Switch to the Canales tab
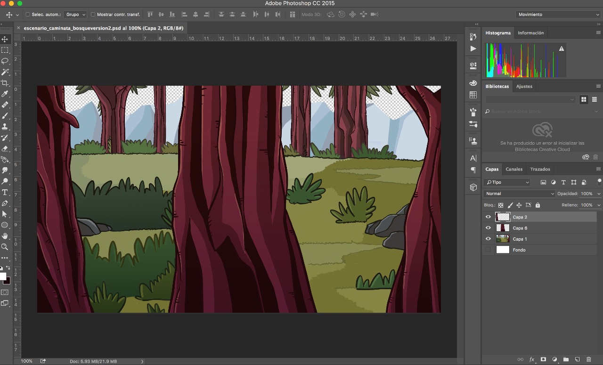 514,169
